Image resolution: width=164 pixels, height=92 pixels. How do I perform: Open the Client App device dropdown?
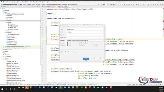click(x=112, y=4)
